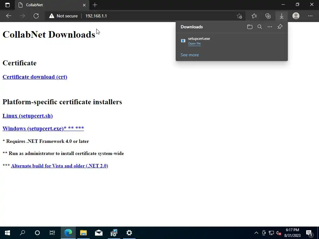Screen dimensions: 319x239
Task: Close the CollabNet tab
Action: pos(84,5)
